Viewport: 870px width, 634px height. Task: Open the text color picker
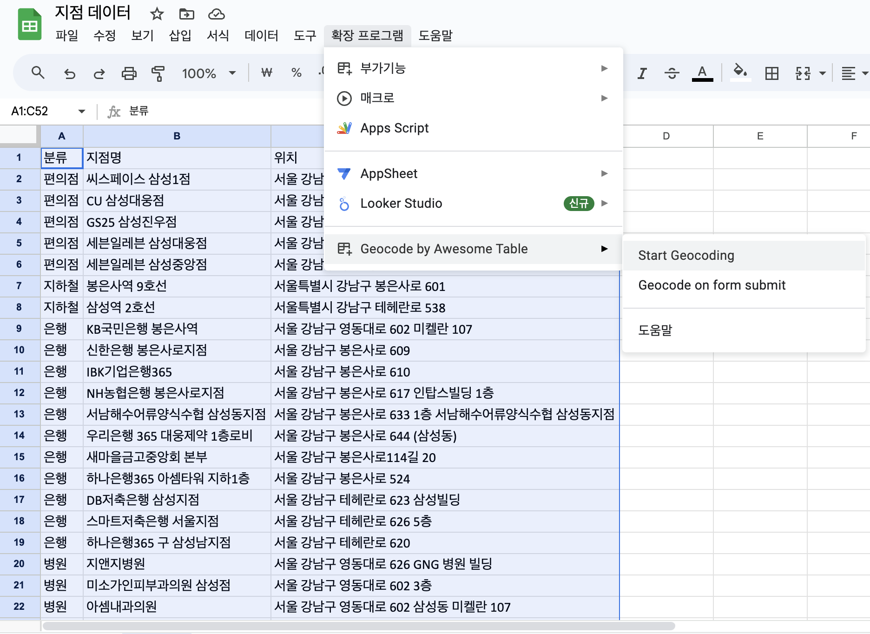(x=702, y=73)
